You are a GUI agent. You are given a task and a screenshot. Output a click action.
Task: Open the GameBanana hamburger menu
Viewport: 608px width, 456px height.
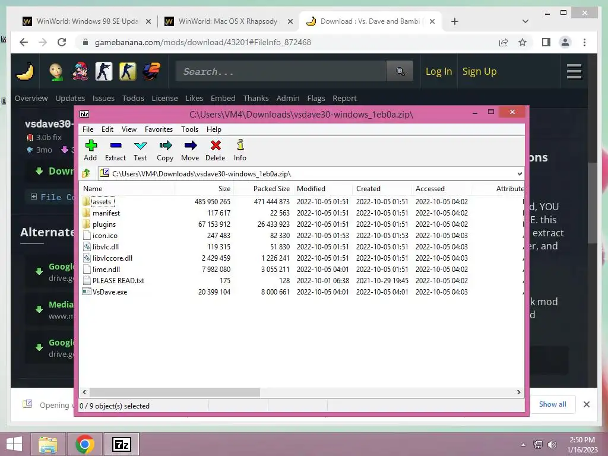[574, 71]
